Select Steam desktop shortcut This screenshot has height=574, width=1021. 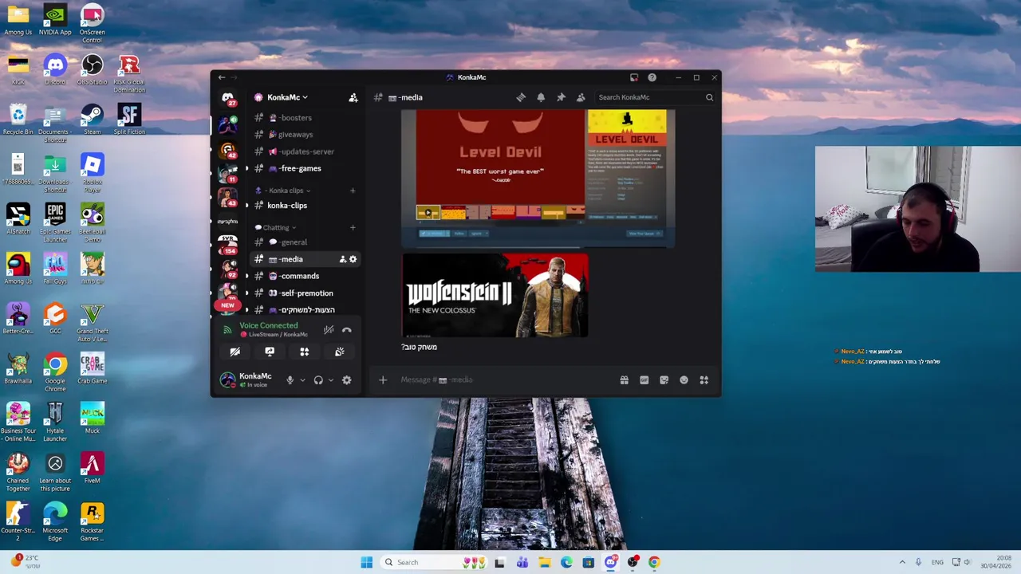(92, 120)
